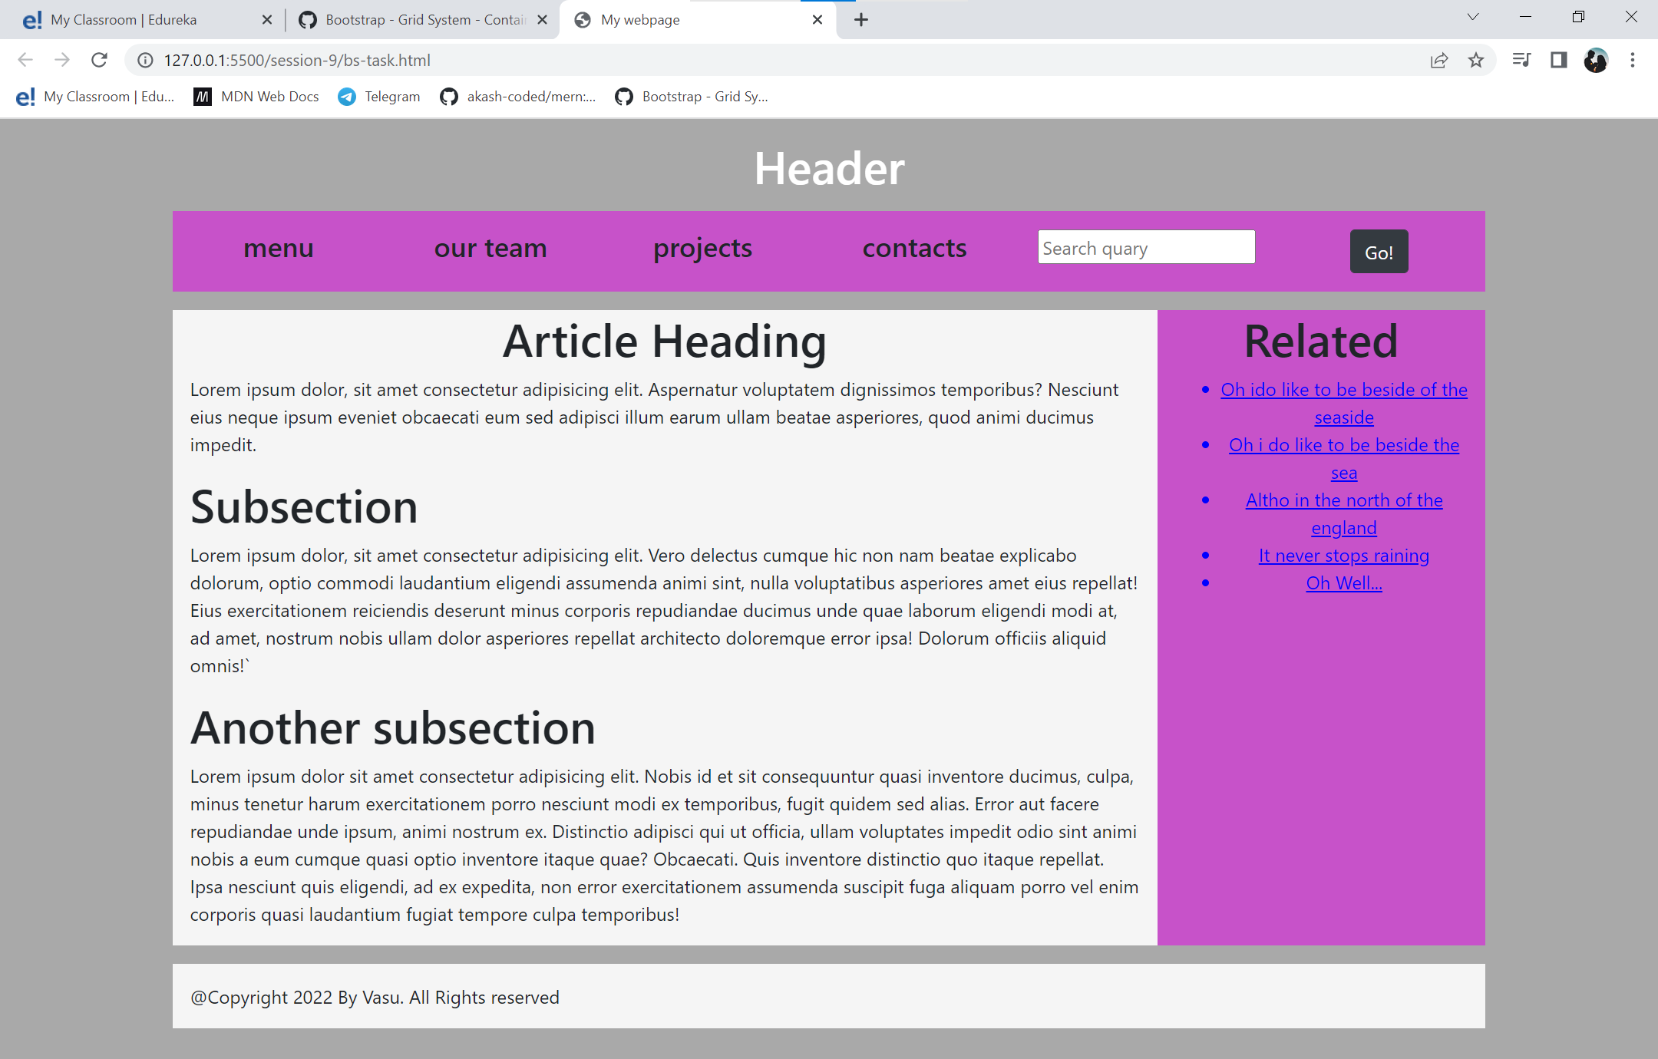This screenshot has width=1658, height=1059.
Task: Click the Go! button
Action: tap(1379, 251)
